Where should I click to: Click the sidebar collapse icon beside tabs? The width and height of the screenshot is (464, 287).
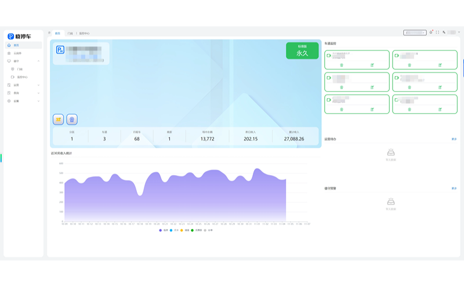click(49, 33)
